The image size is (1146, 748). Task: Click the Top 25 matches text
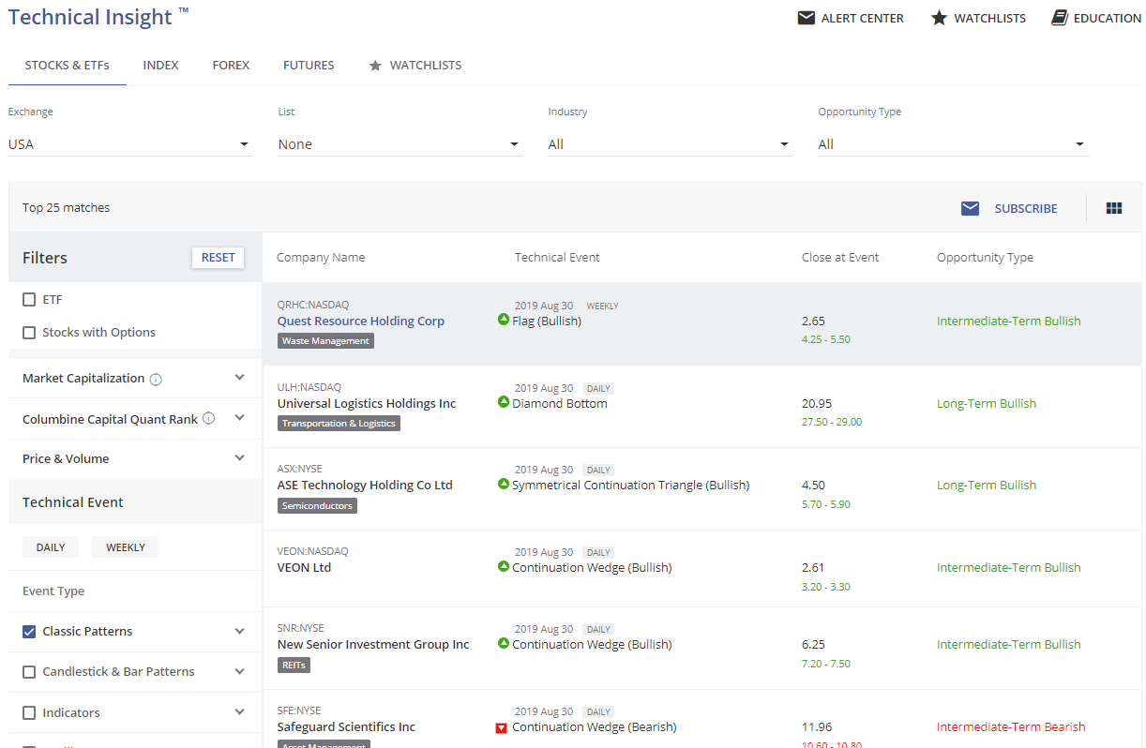66,208
